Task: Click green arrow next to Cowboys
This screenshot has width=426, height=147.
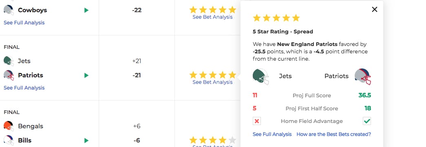Action: tap(86, 10)
